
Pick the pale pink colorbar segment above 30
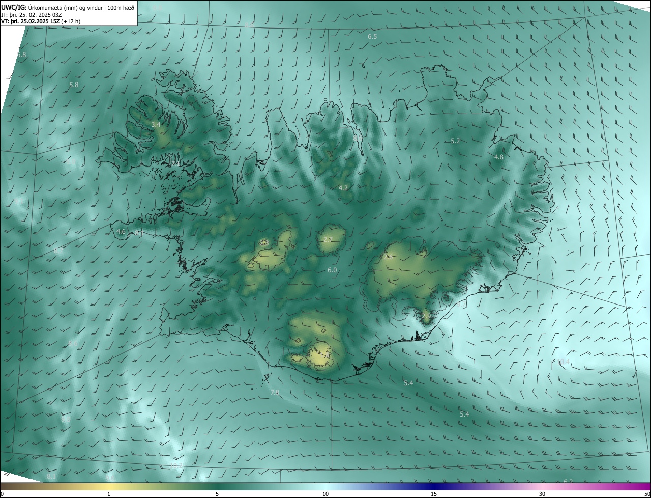point(542,487)
